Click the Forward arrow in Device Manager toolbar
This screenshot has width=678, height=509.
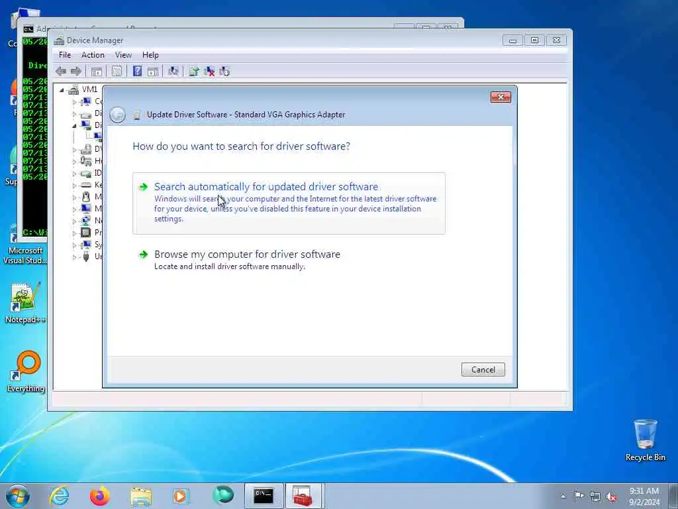[75, 72]
